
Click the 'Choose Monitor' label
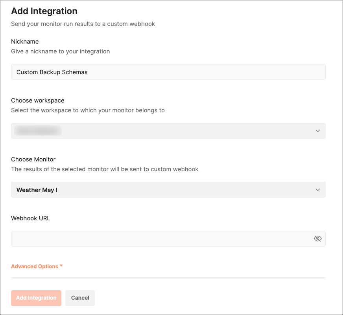[x=33, y=159]
